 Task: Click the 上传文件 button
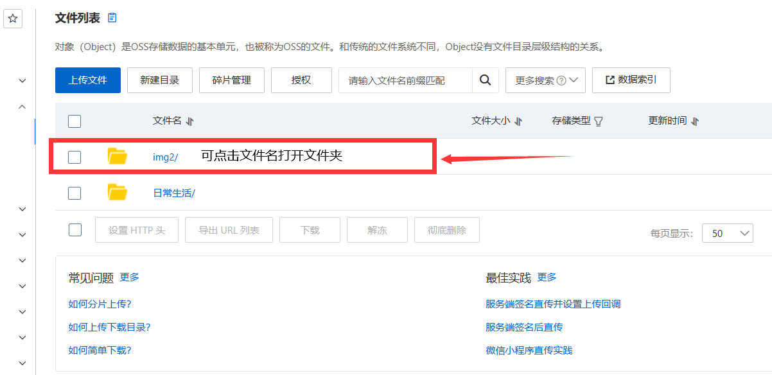click(88, 80)
